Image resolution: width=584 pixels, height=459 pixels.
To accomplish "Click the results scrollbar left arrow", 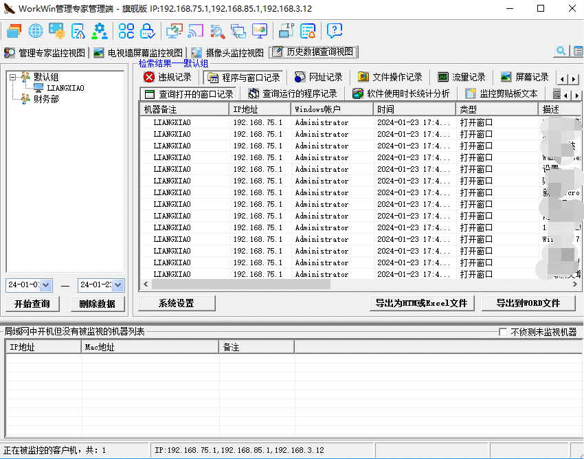I will pyautogui.click(x=146, y=284).
